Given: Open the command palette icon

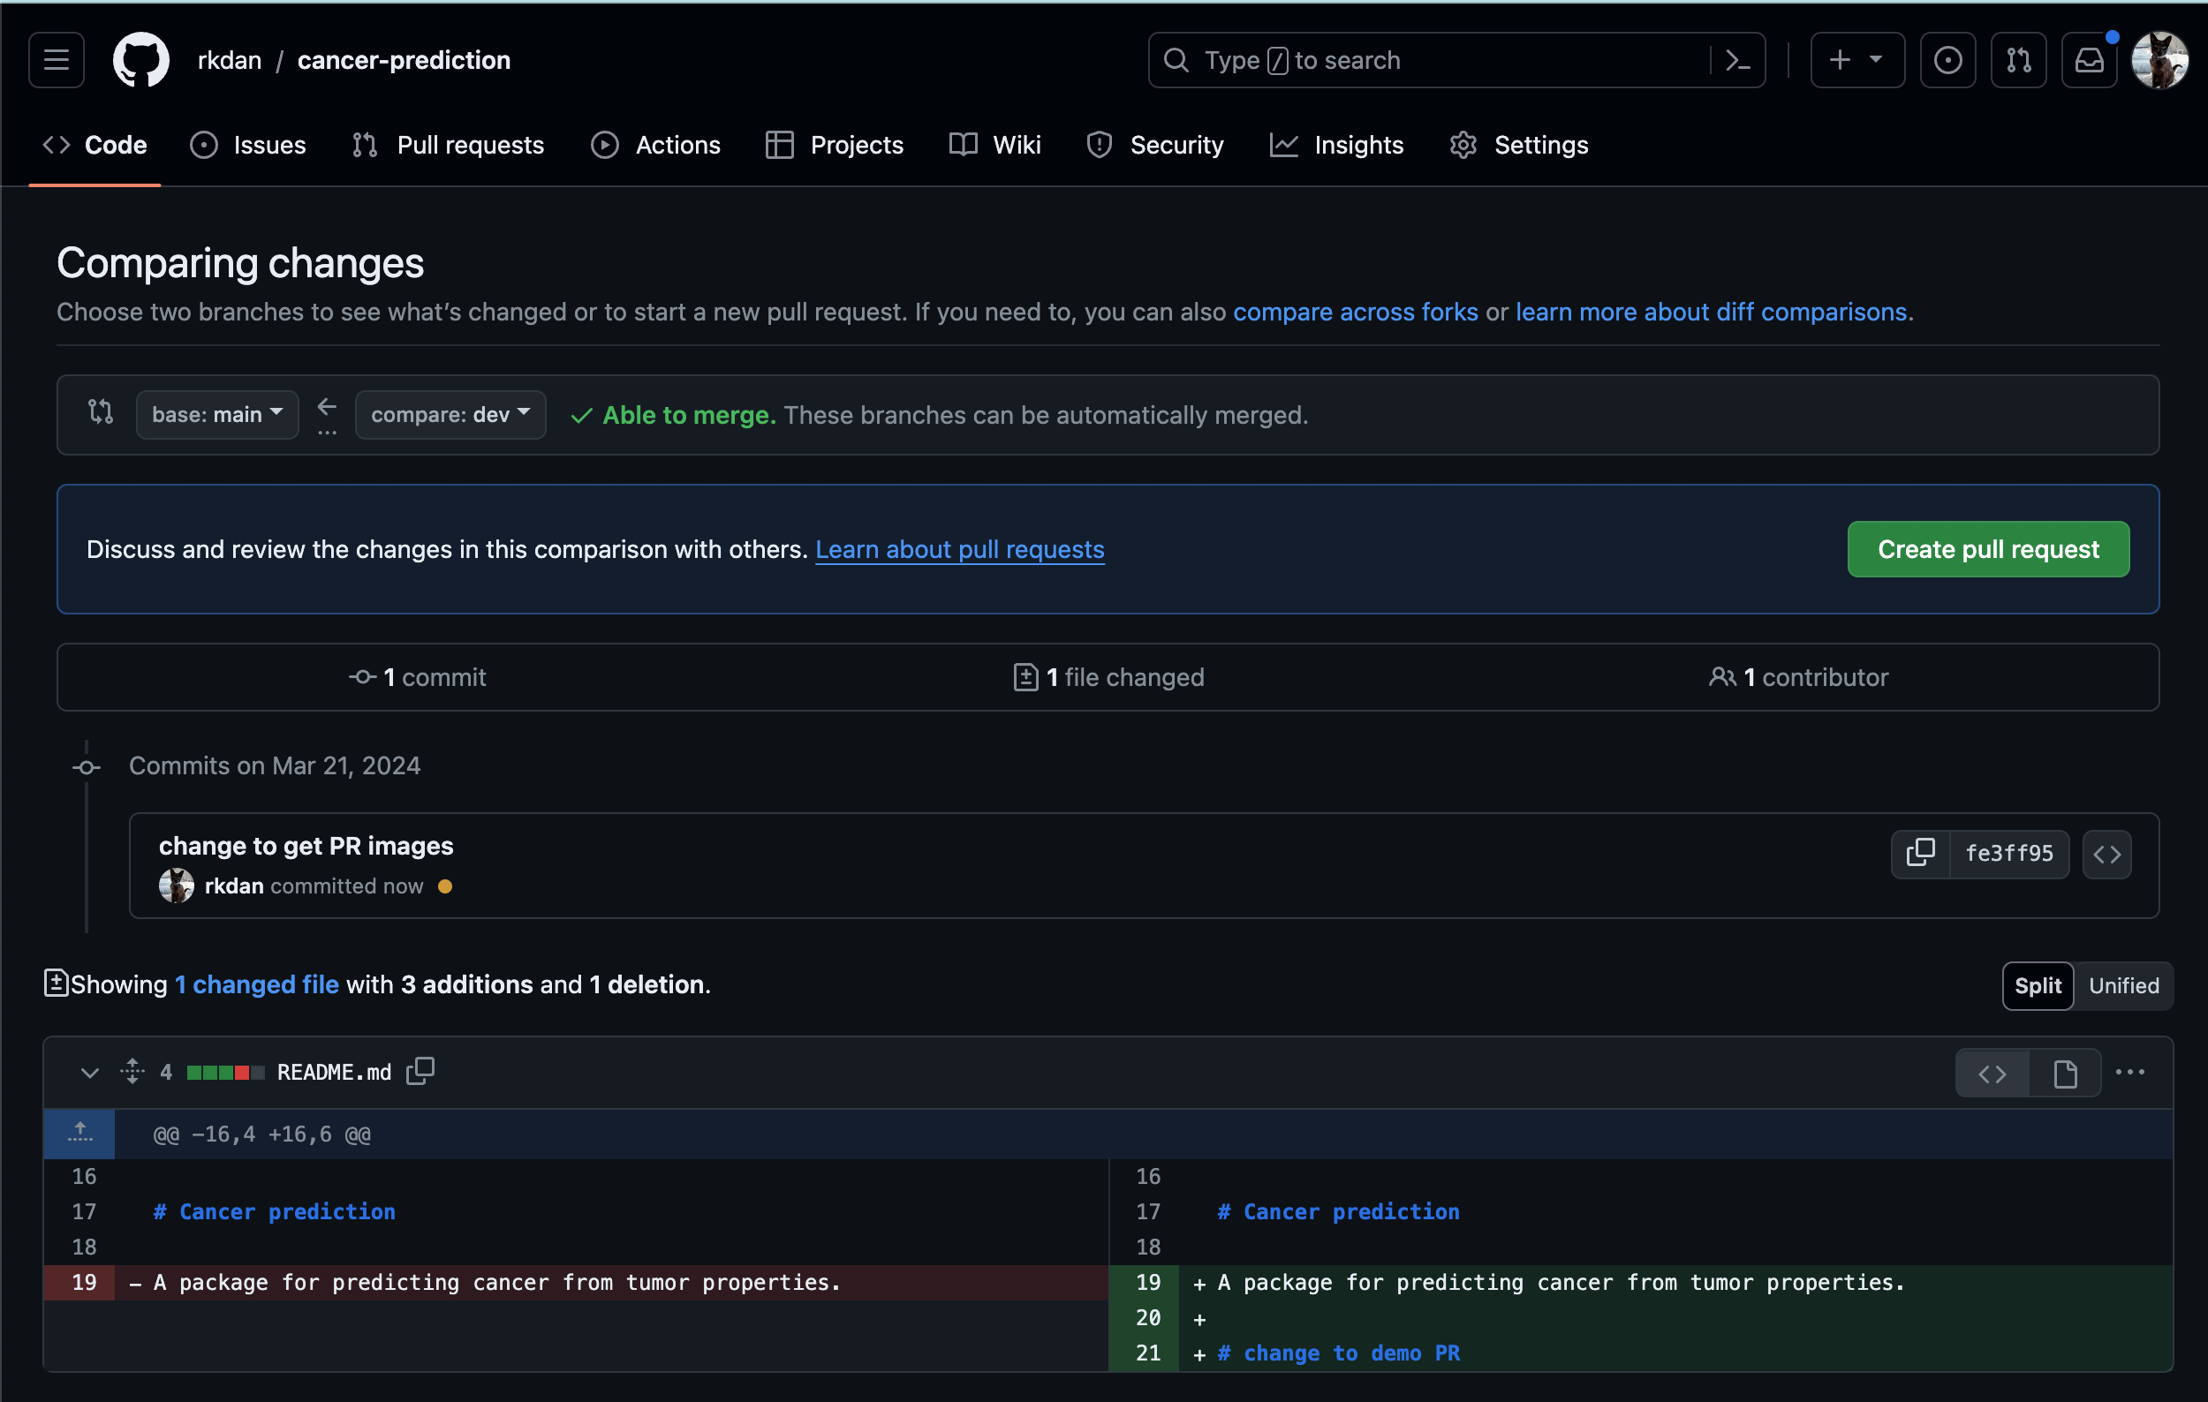Looking at the screenshot, I should pos(1737,61).
